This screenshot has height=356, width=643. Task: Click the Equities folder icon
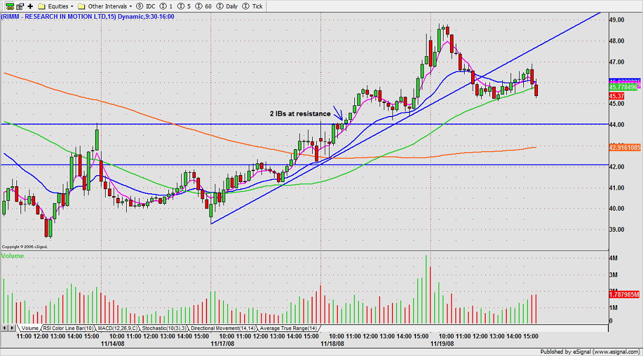(x=42, y=6)
